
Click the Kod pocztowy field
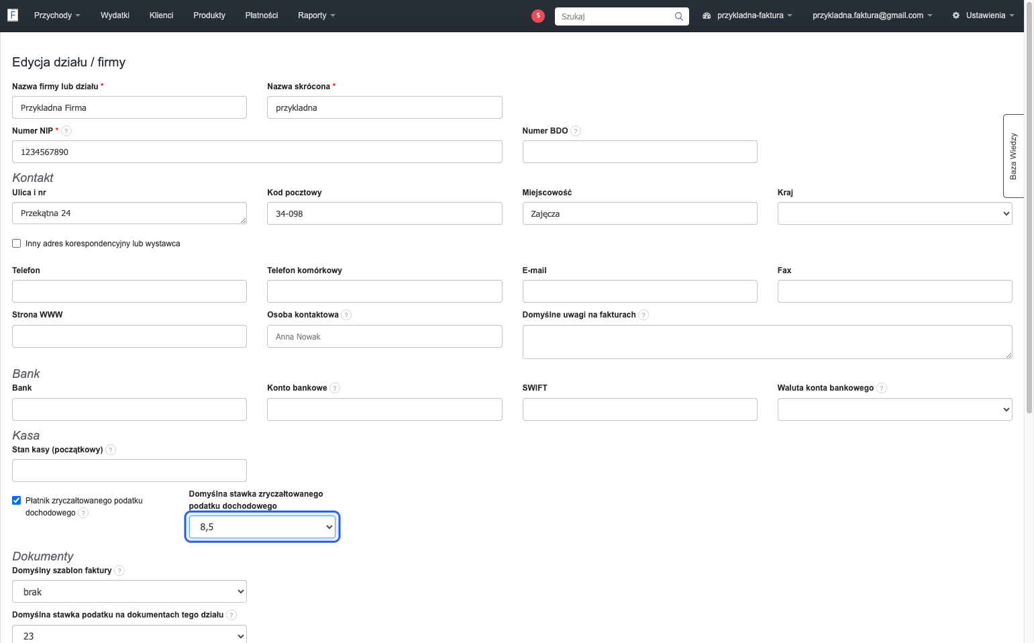click(x=384, y=213)
